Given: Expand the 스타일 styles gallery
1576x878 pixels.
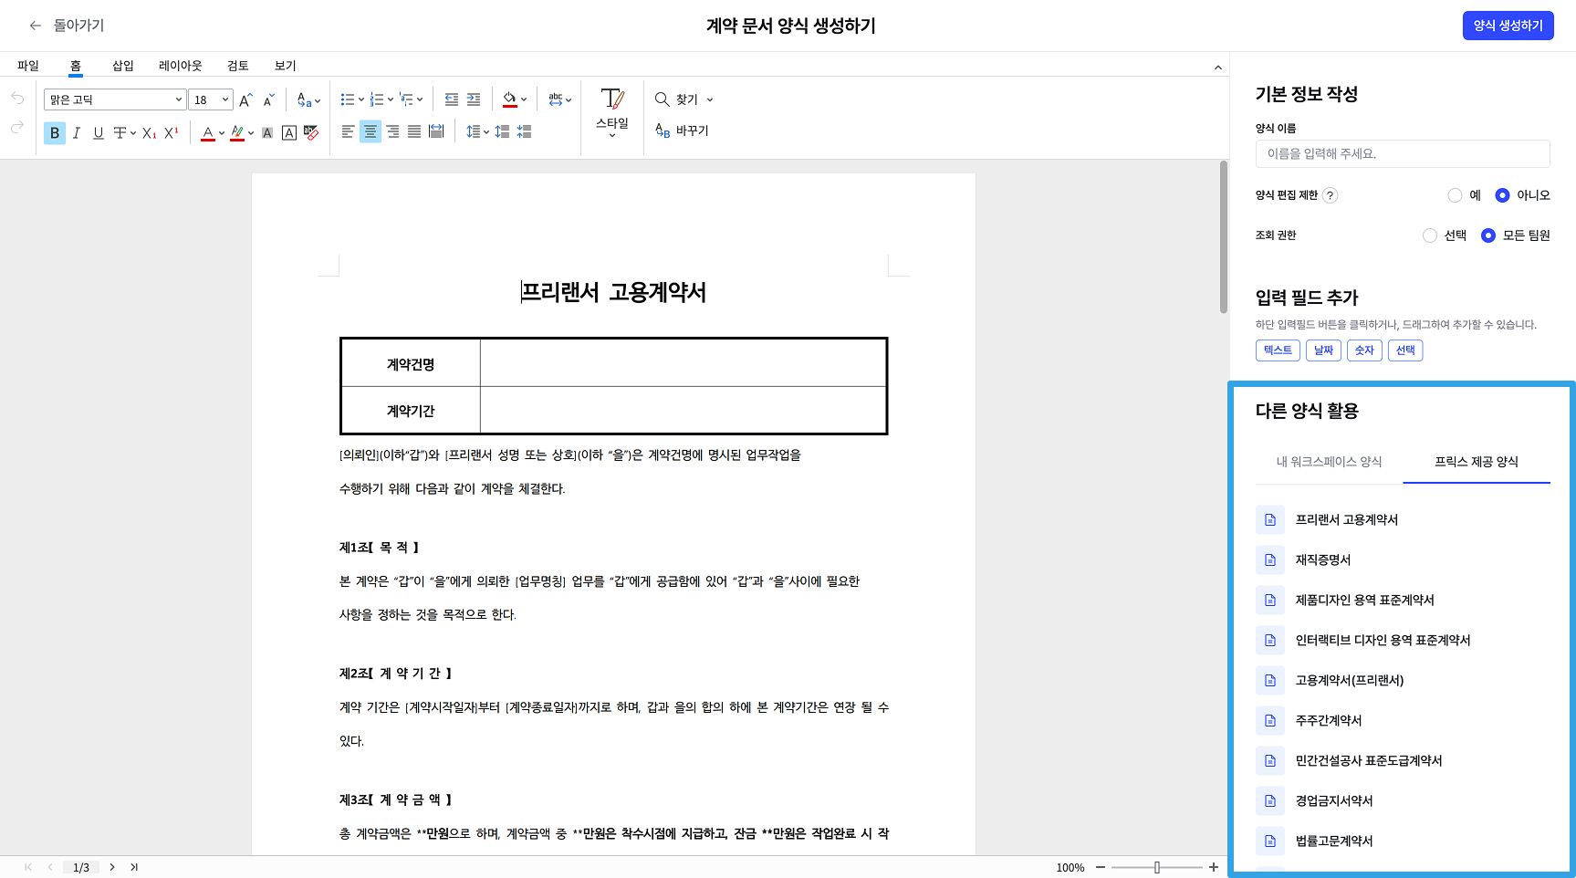Looking at the screenshot, I should 612,135.
